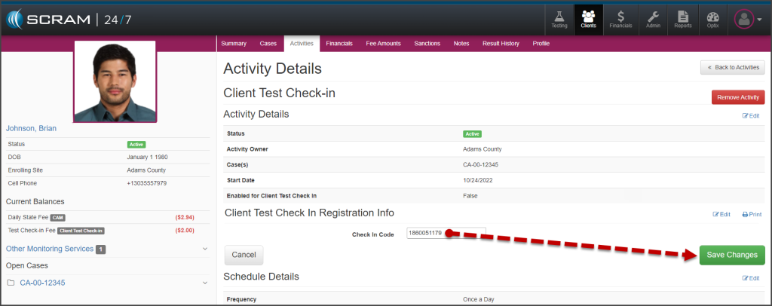Expand Other Monitoring Services section
772x306 pixels.
(x=204, y=249)
